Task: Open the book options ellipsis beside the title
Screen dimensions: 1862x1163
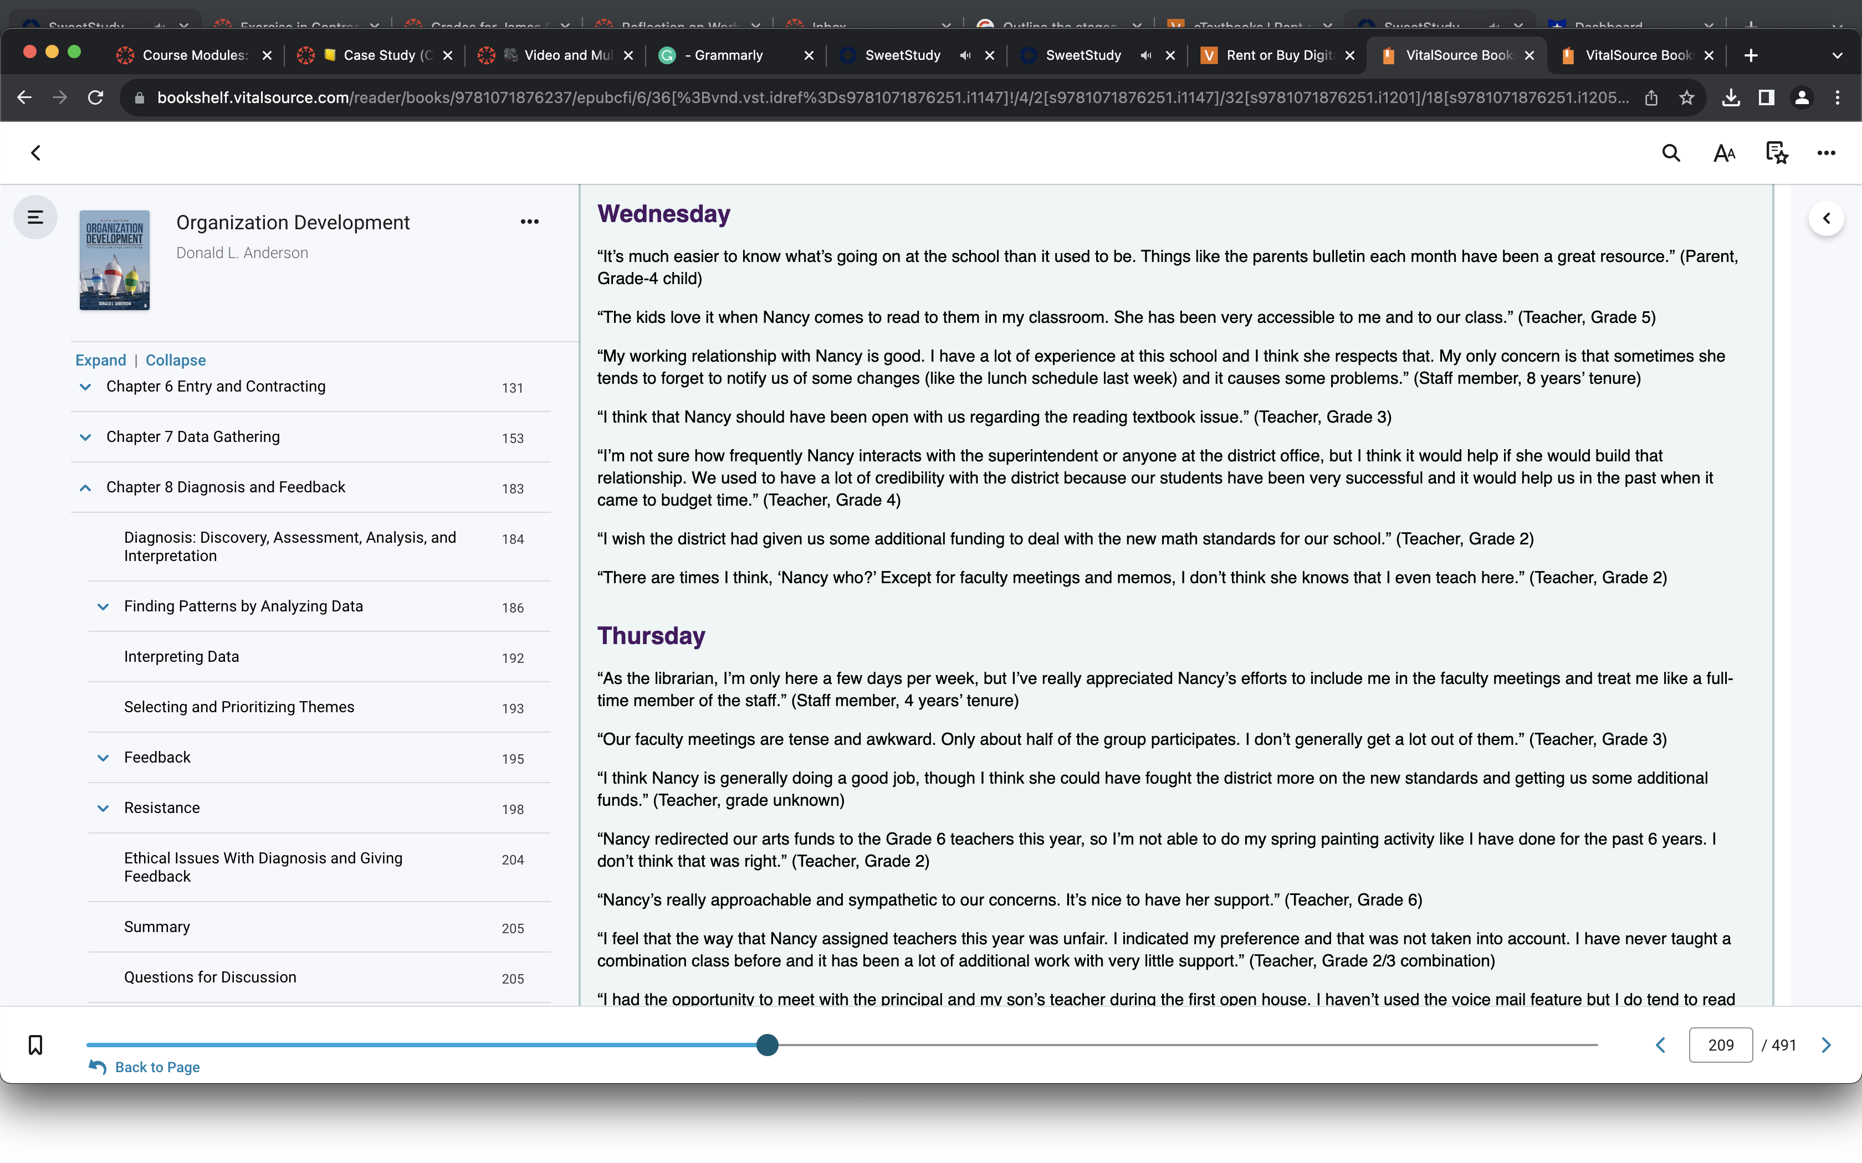Action: pyautogui.click(x=529, y=222)
